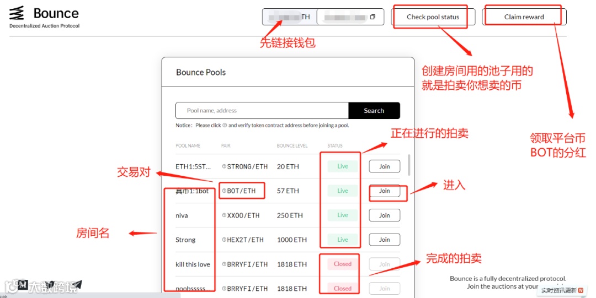Click the '20 ETH' bounce level
Viewport: 596px width, 298px height.
(x=288, y=166)
